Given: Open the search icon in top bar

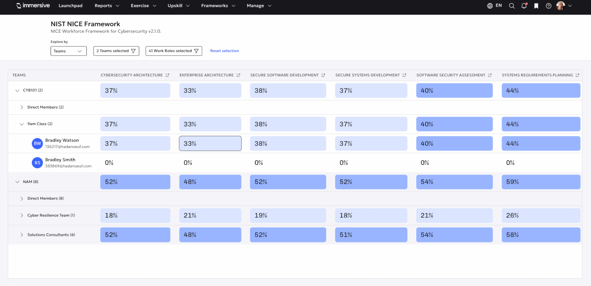Looking at the screenshot, I should pyautogui.click(x=512, y=6).
